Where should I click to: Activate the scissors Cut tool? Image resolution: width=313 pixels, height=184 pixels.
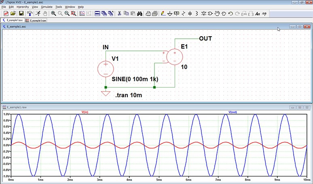coord(119,14)
